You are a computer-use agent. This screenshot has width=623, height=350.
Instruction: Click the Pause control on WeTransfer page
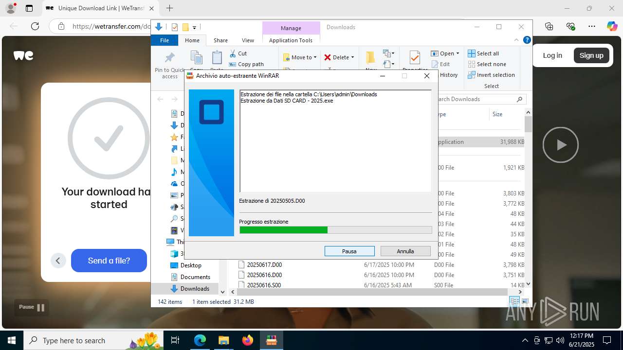point(32,307)
